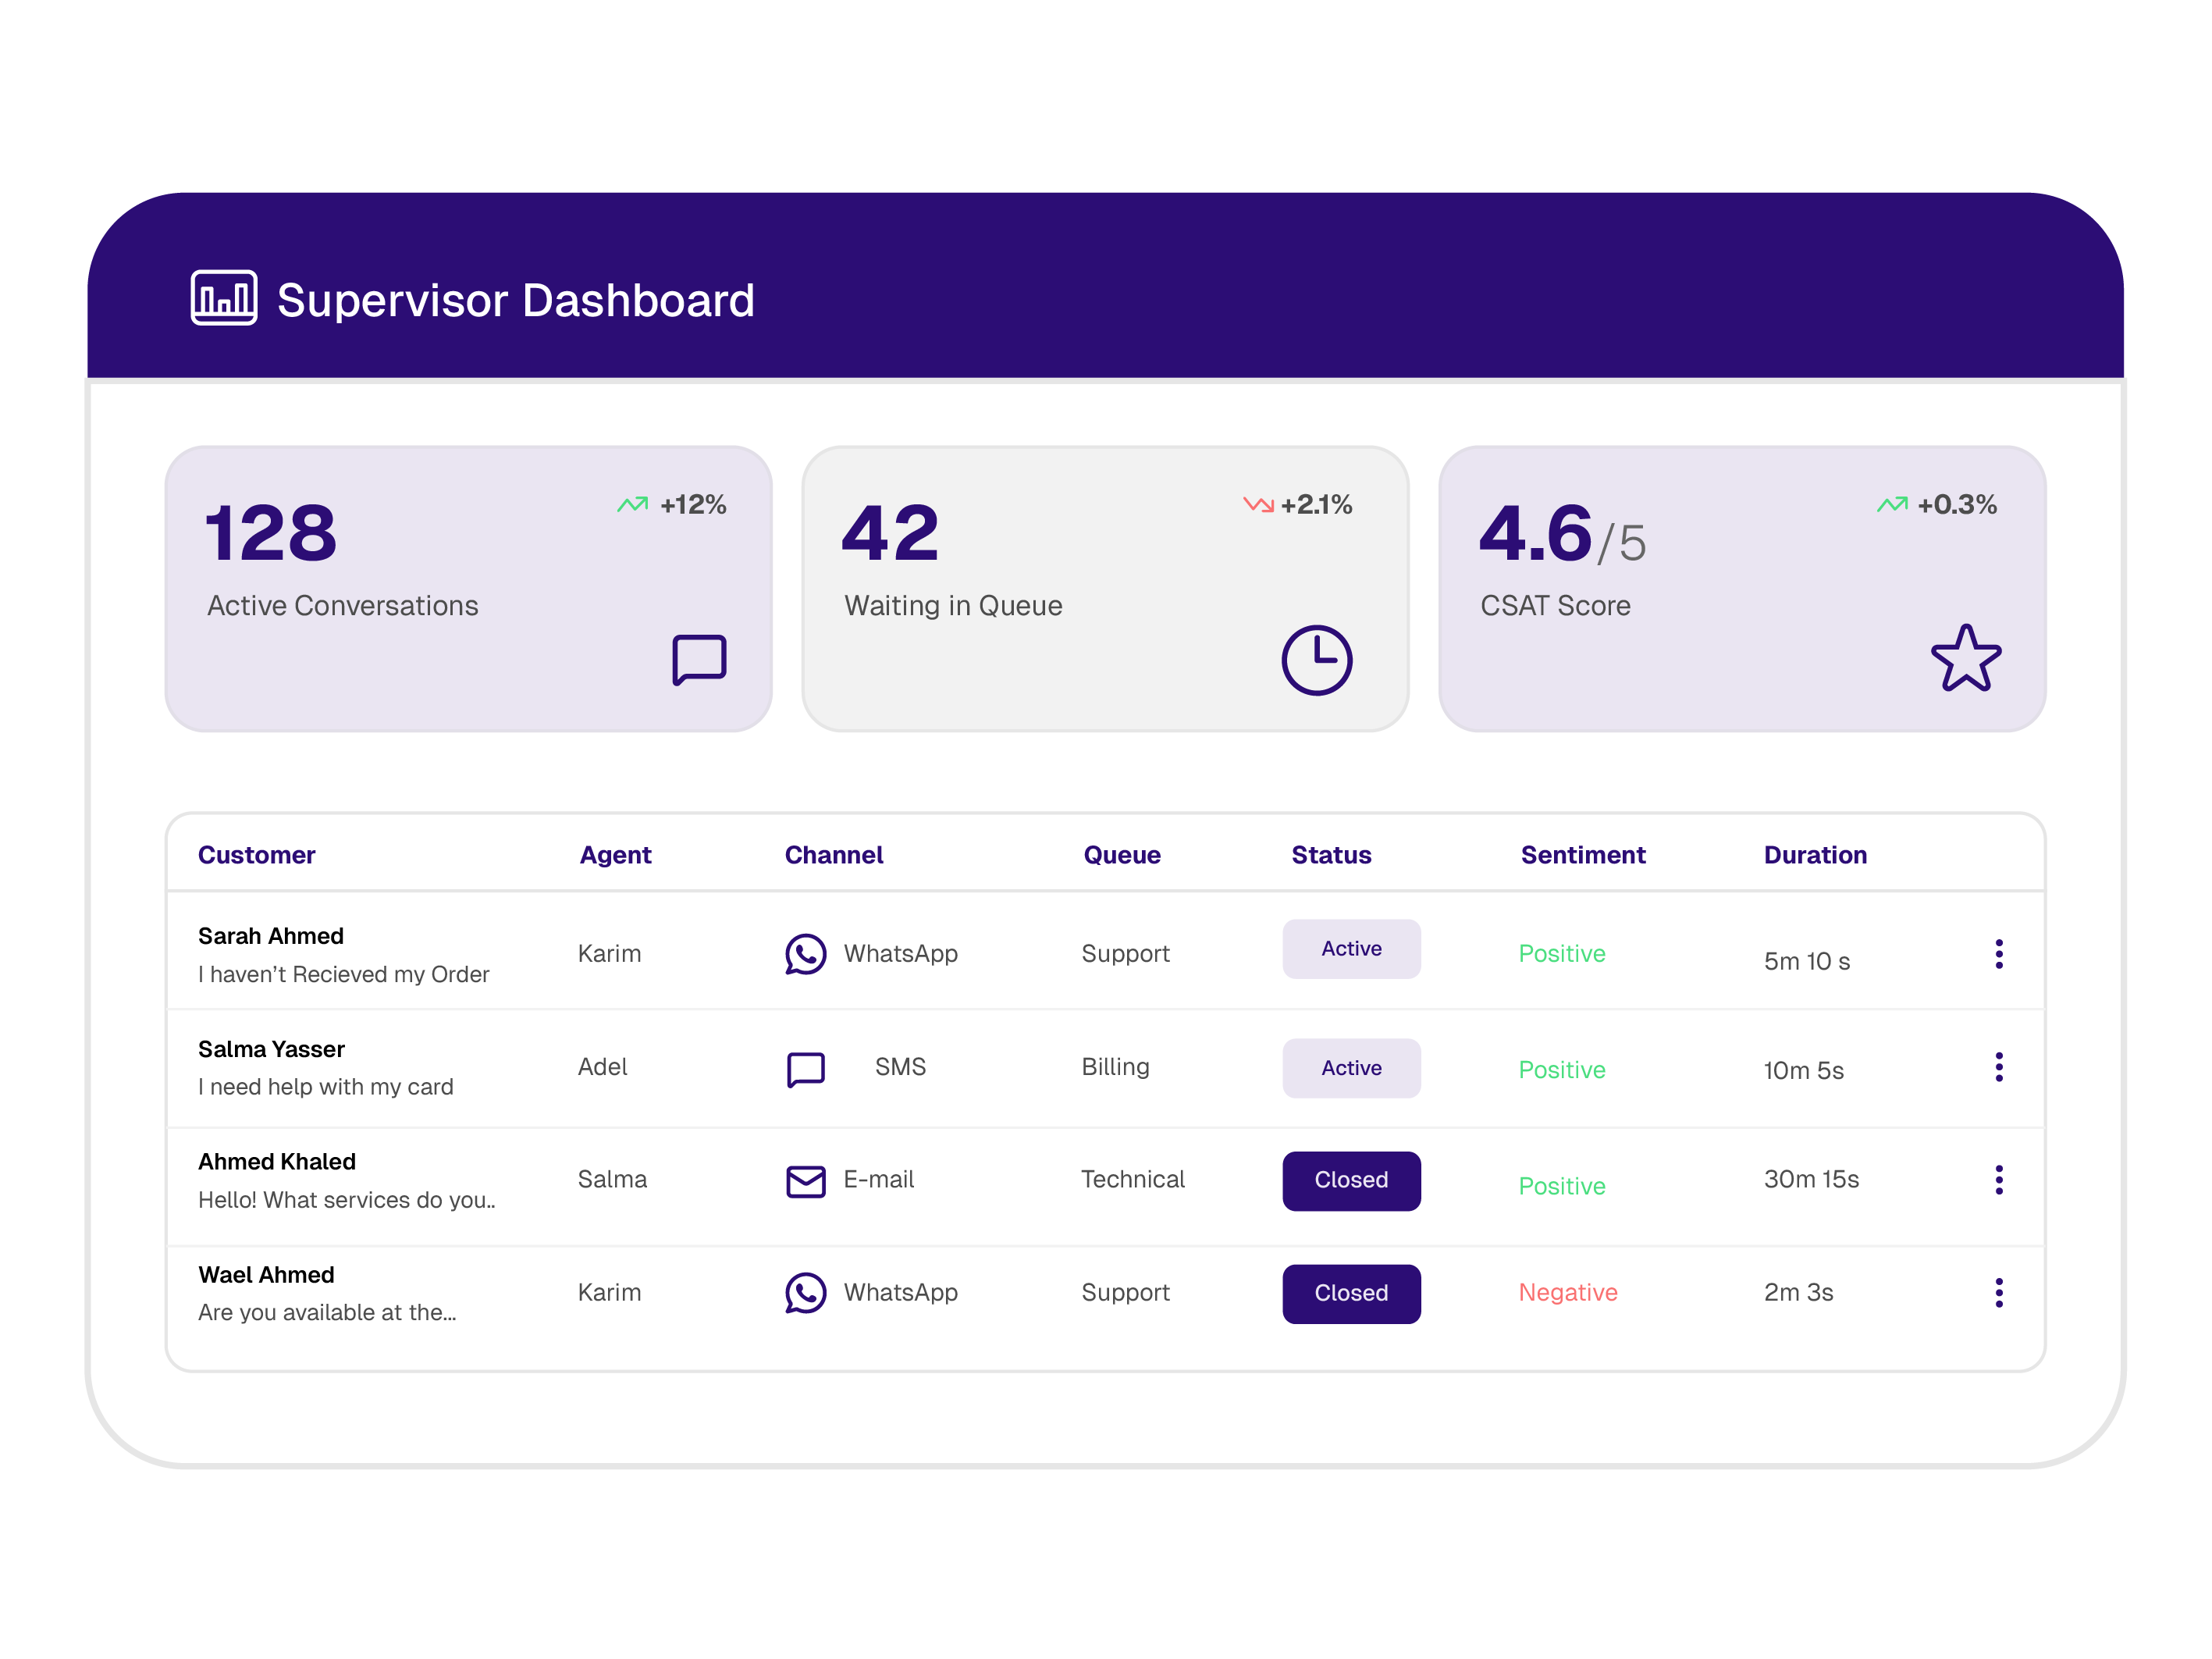Screen dimensions: 2212x1659
Task: Click agent Karim in Sarah Ahmed's row
Action: tap(609, 954)
